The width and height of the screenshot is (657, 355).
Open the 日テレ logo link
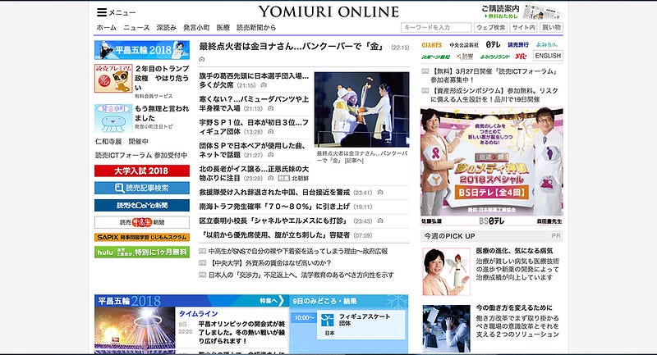pyautogui.click(x=493, y=45)
